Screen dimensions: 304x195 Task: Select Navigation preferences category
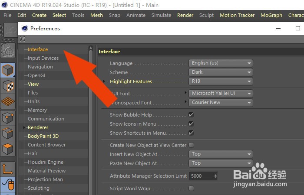tap(40, 67)
